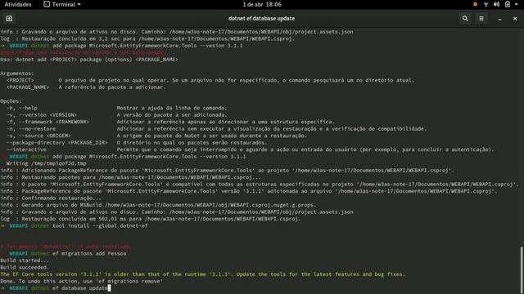Viewport: 524px width, 294px height.
Task: Click the 'Adicionando PackageReference do pacote' info line
Action: pos(228,171)
